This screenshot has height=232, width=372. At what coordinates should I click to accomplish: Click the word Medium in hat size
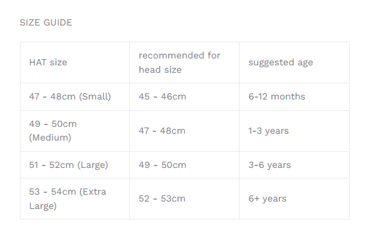click(x=50, y=137)
